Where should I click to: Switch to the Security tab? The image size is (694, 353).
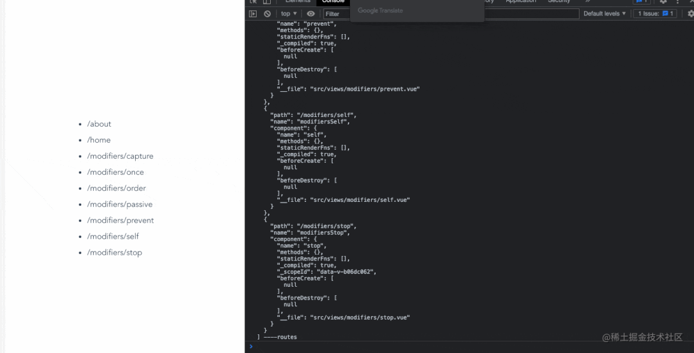tap(559, 2)
